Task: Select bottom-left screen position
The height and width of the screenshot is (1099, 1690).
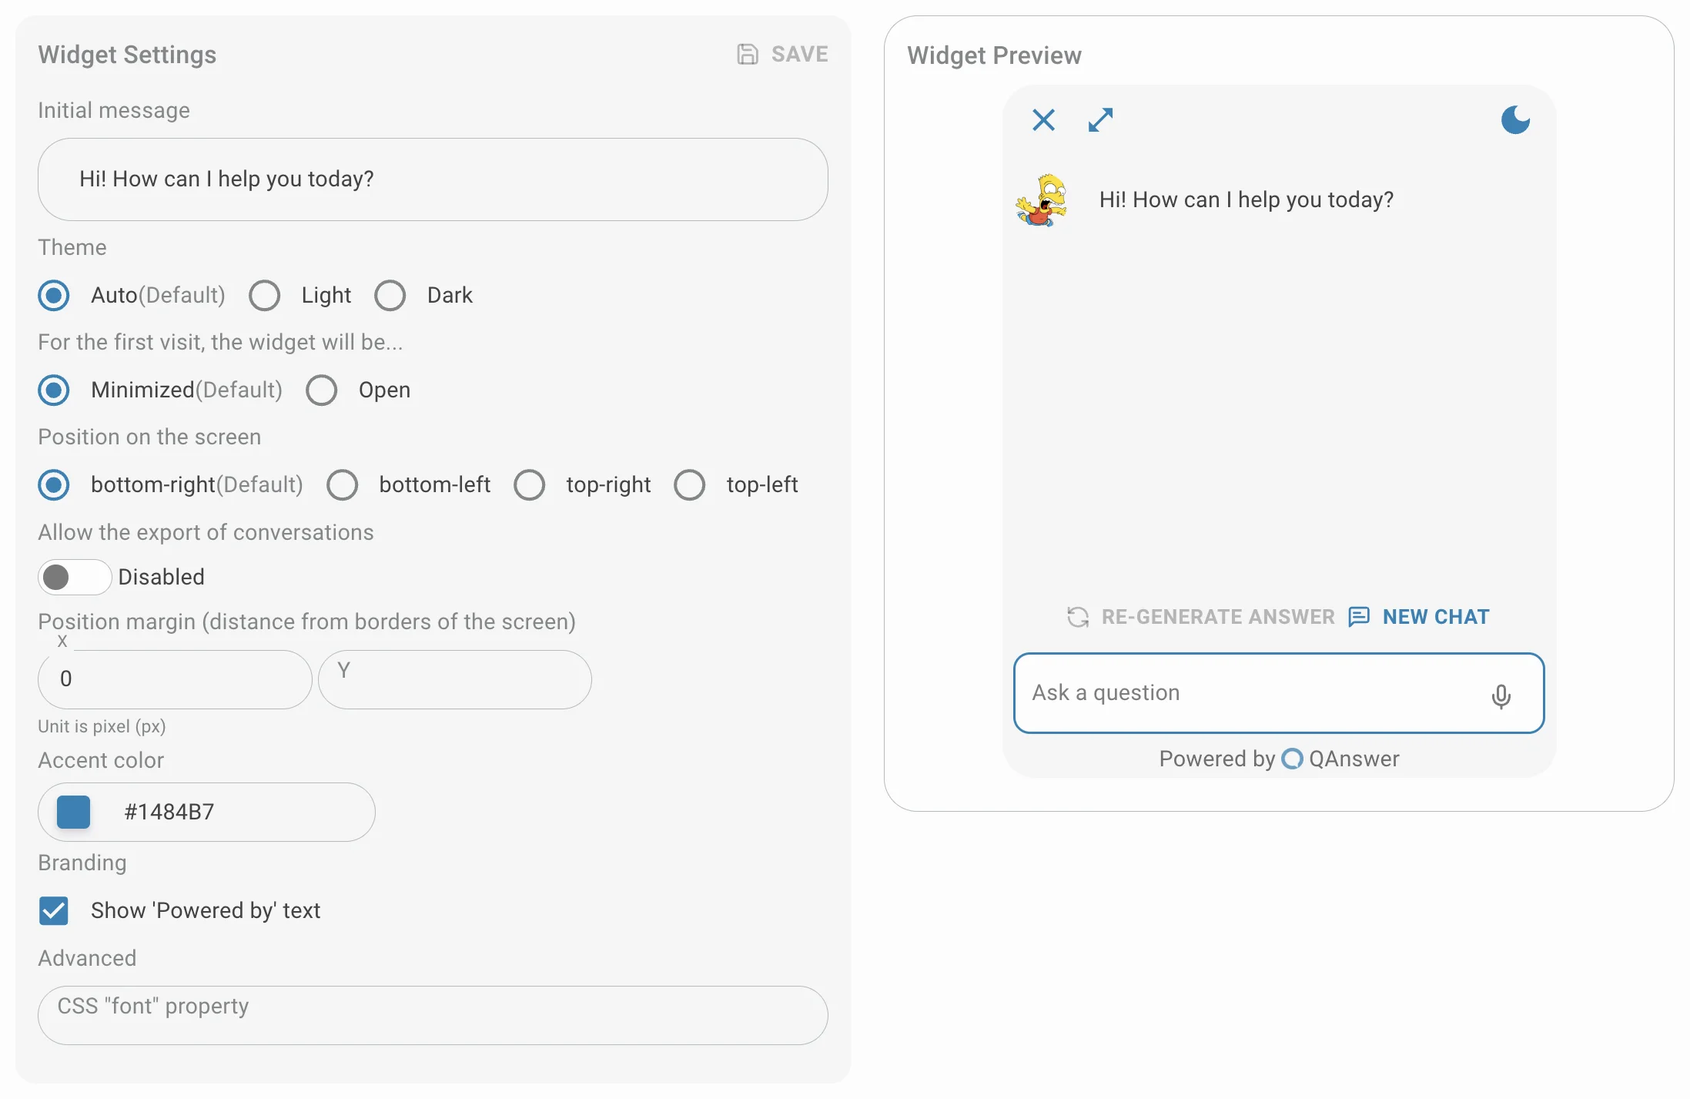Action: 343,485
